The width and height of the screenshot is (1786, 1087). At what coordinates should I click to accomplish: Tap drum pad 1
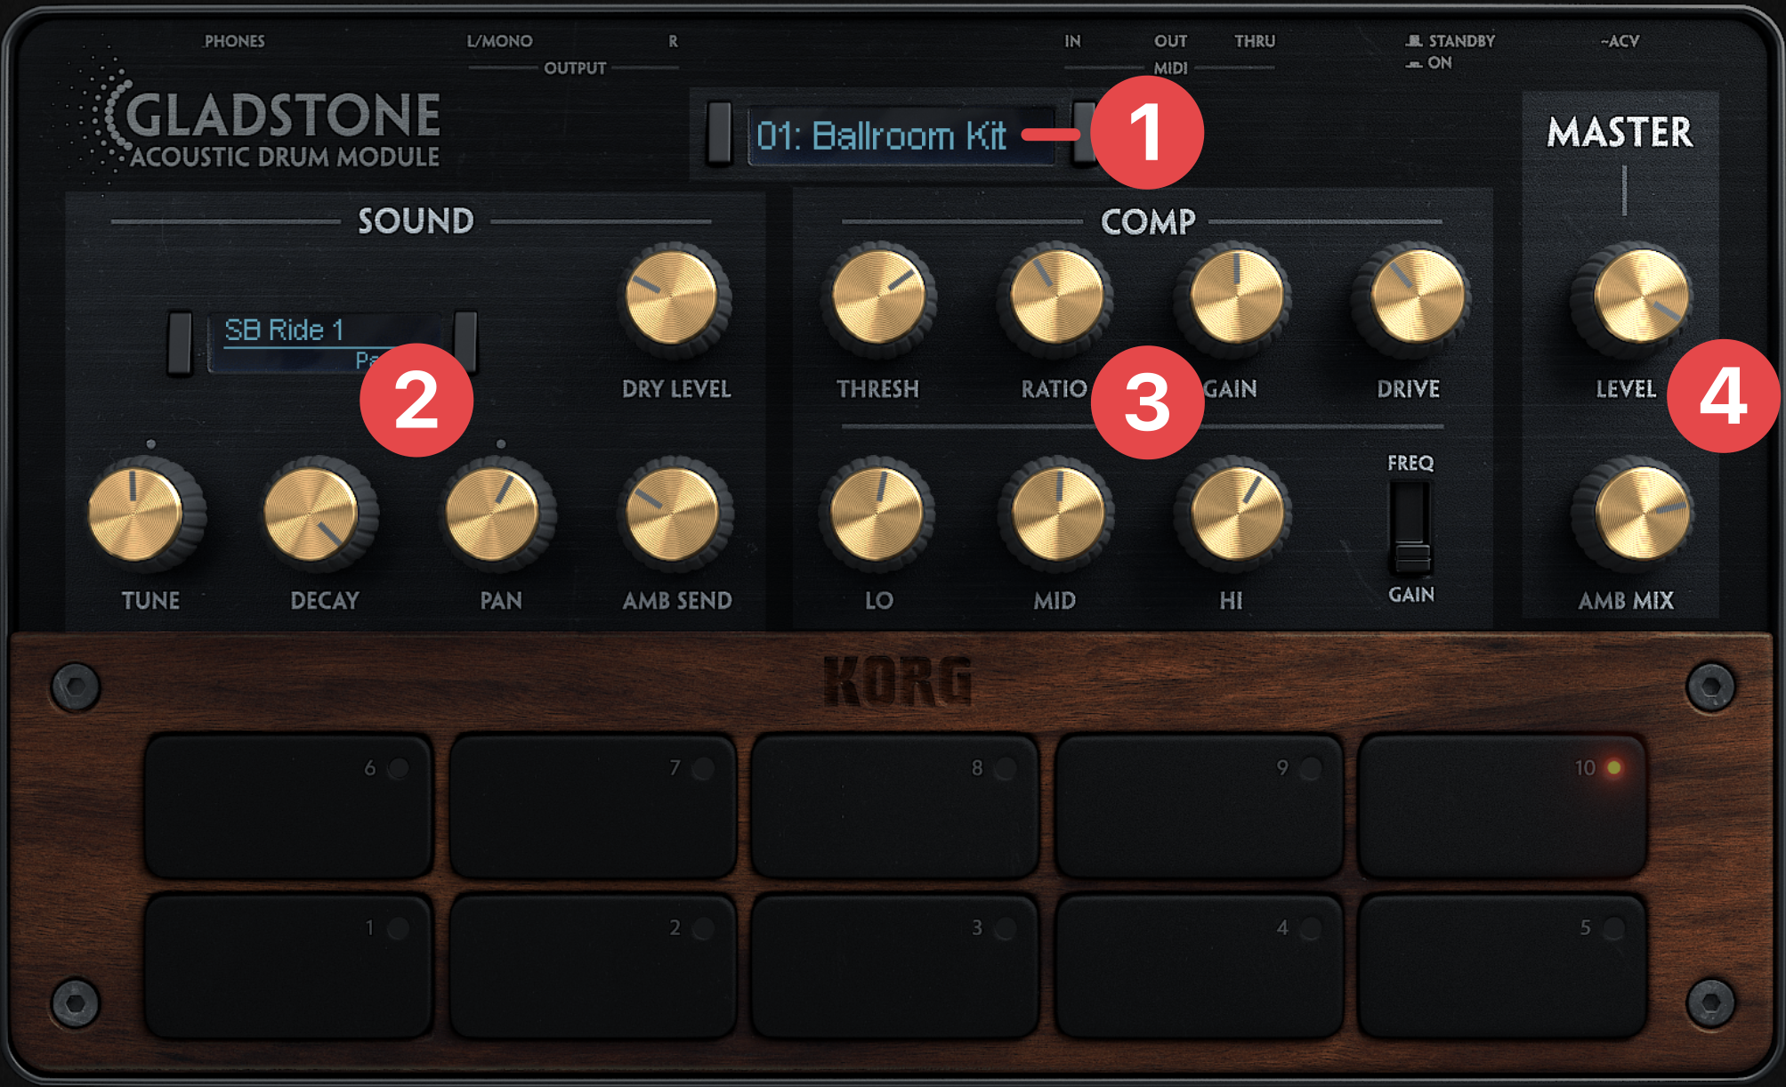tap(288, 967)
